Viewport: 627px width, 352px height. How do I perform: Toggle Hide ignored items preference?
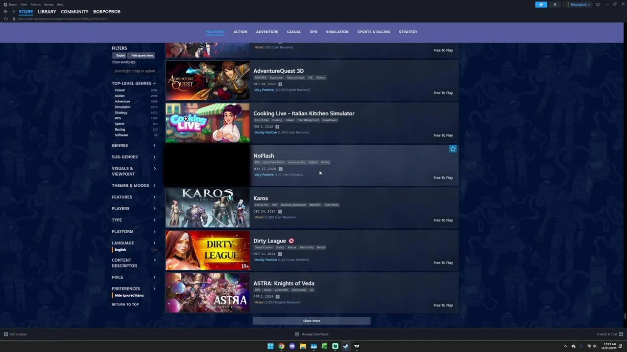pyautogui.click(x=129, y=295)
